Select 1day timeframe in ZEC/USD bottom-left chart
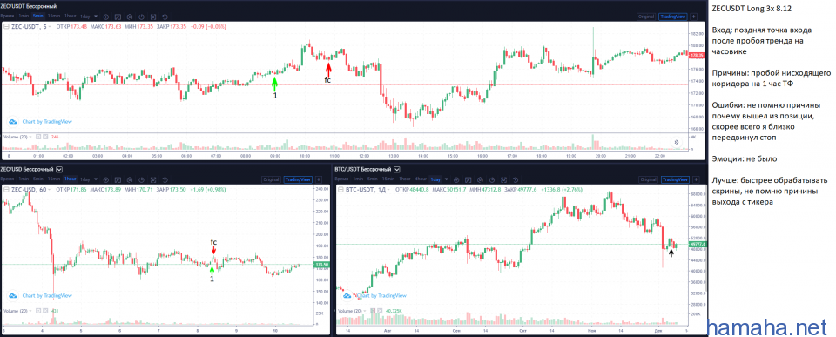The height and width of the screenshot is (337, 836). pos(84,179)
